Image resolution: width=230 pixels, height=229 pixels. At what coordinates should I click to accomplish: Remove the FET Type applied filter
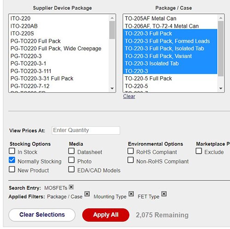click(164, 194)
